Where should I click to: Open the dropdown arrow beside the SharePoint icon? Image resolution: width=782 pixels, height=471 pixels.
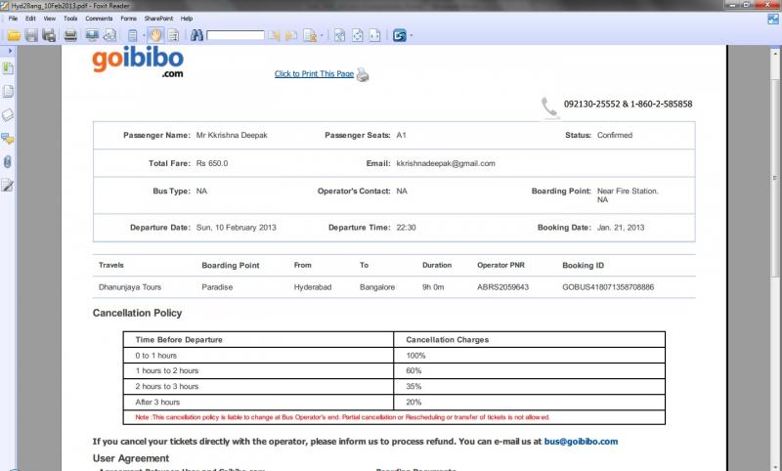click(411, 35)
